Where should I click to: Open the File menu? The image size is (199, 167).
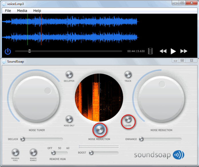point(8,11)
